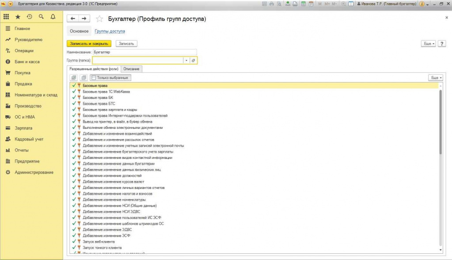The height and width of the screenshot is (260, 452).
Task: Open the History clock icon
Action: [x=30, y=17]
